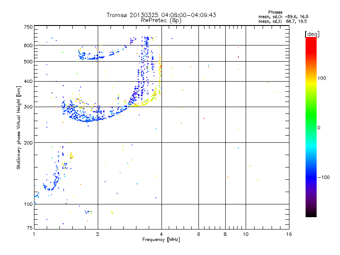Image resolution: width=340 pixels, height=255 pixels.
Task: Click the y-axis '200' tick label
Action: [x=28, y=143]
